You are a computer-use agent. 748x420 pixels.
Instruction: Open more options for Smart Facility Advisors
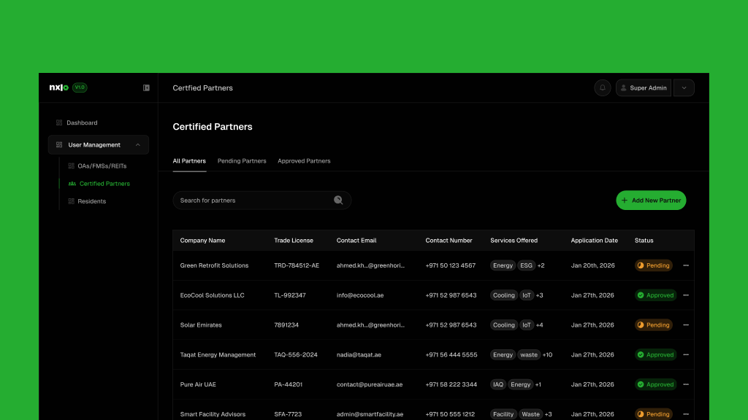(686, 414)
